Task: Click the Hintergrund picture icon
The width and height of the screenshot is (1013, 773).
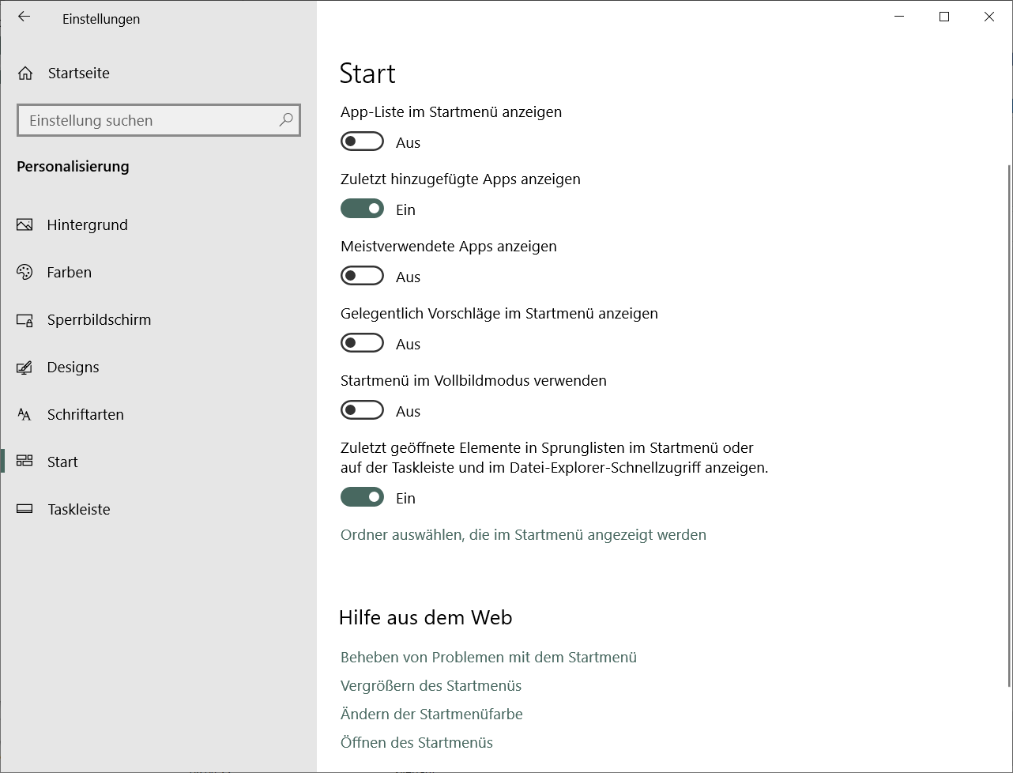Action: pyautogui.click(x=24, y=225)
